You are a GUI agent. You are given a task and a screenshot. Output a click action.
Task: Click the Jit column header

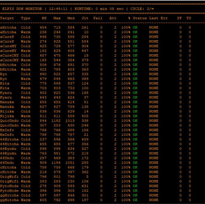pos(85,18)
